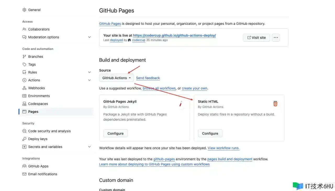Configure the Static HTML workflow
Viewport: 335px width, 191px height.
210,134
